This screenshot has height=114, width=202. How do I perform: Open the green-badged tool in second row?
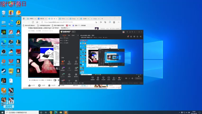pos(76,69)
